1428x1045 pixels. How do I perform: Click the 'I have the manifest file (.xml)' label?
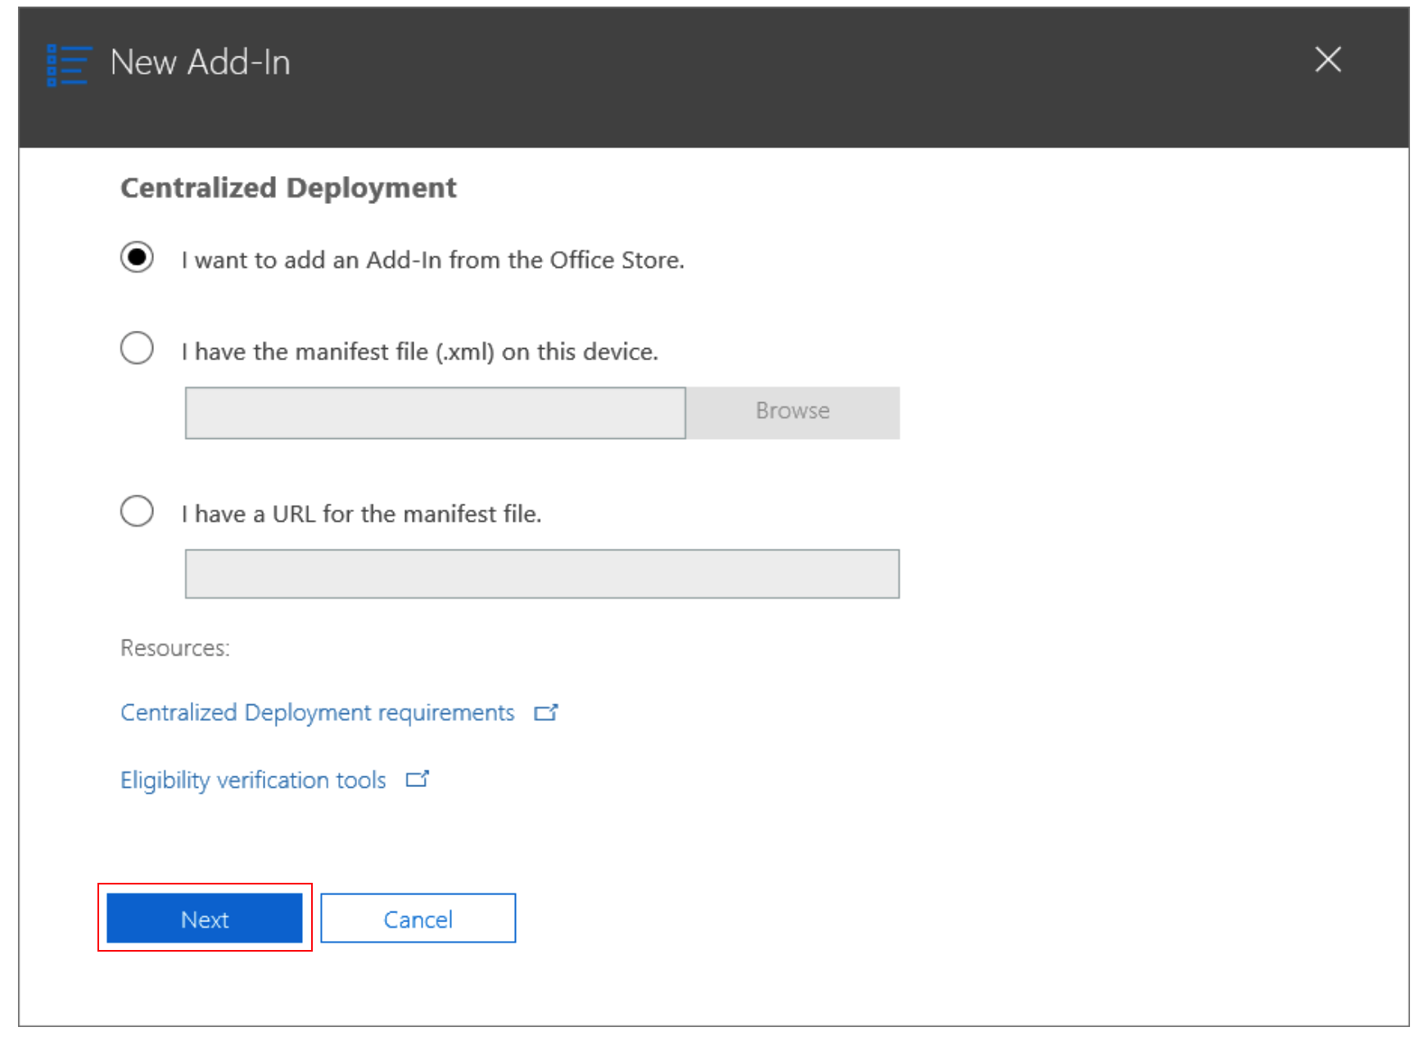click(x=419, y=352)
